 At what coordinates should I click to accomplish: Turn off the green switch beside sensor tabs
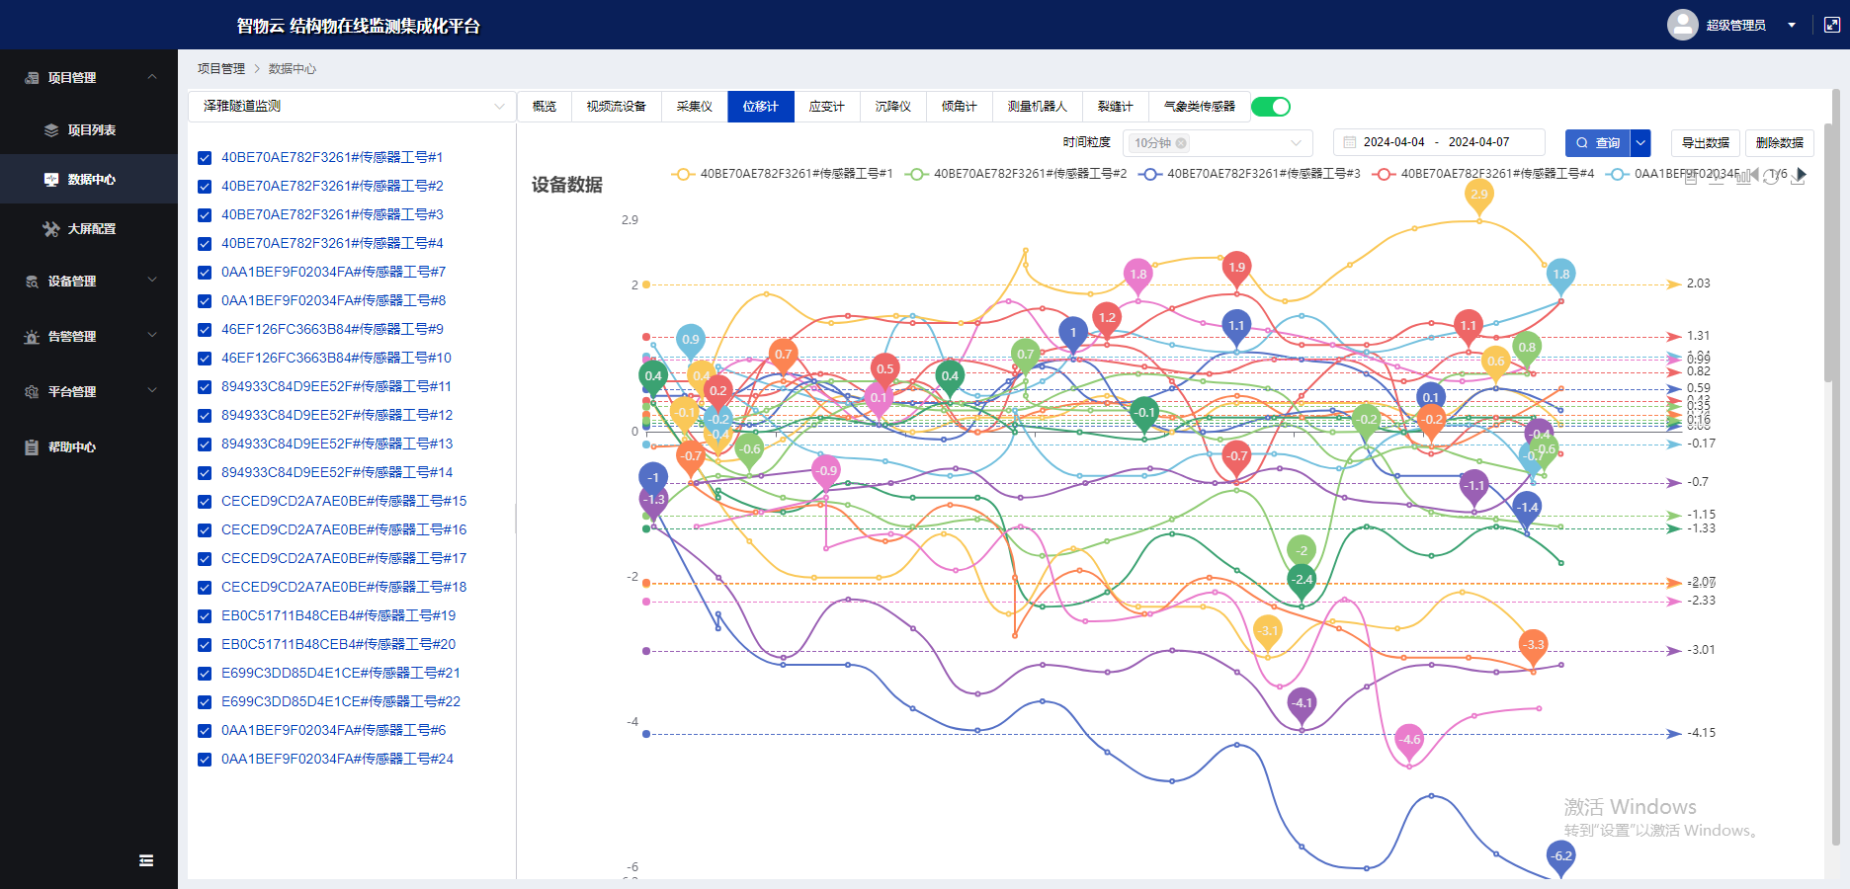1270,107
